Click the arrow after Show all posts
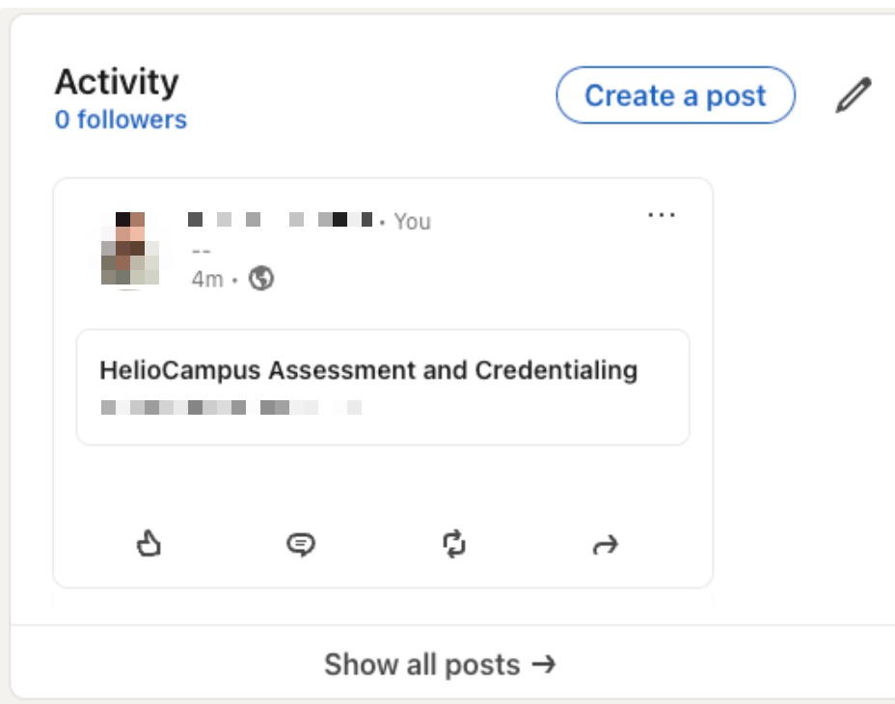 tap(544, 664)
